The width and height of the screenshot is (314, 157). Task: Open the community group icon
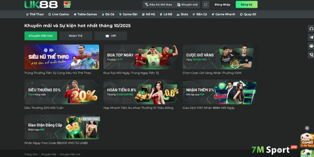pyautogui.click(x=311, y=46)
